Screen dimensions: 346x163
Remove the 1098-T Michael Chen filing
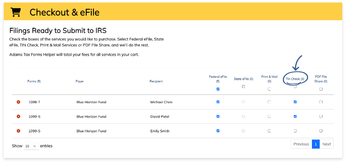pyautogui.click(x=19, y=102)
